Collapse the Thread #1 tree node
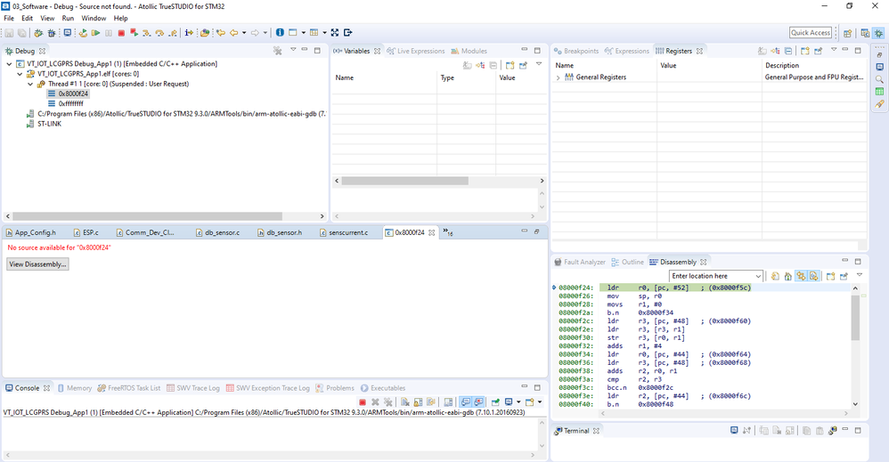889x462 pixels. (x=30, y=84)
